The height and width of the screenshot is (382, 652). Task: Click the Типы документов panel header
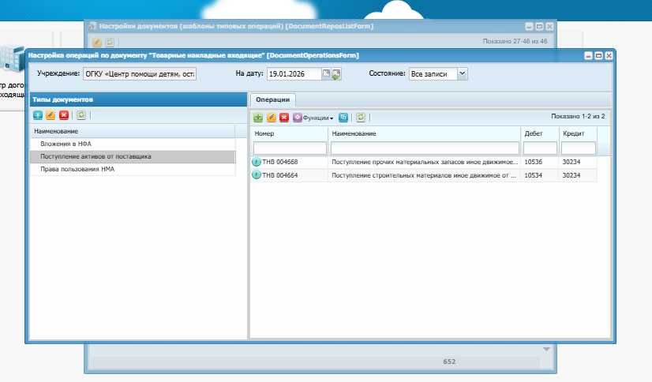pyautogui.click(x=138, y=99)
